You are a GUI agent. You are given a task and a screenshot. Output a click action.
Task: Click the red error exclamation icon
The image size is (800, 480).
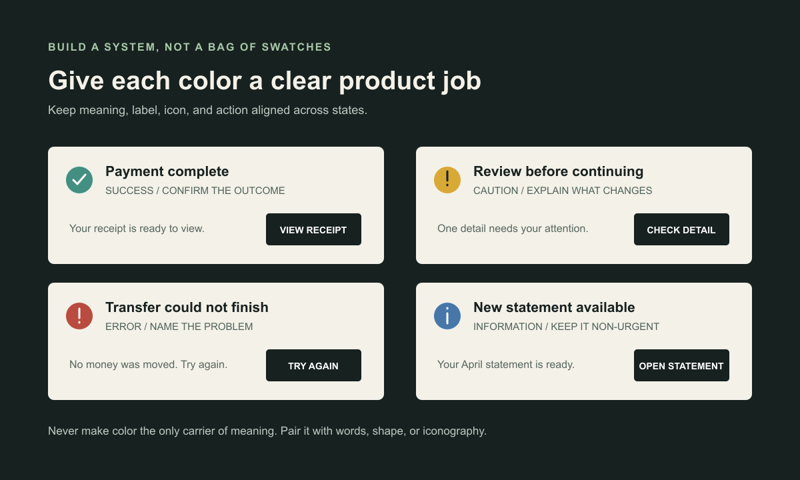(79, 316)
